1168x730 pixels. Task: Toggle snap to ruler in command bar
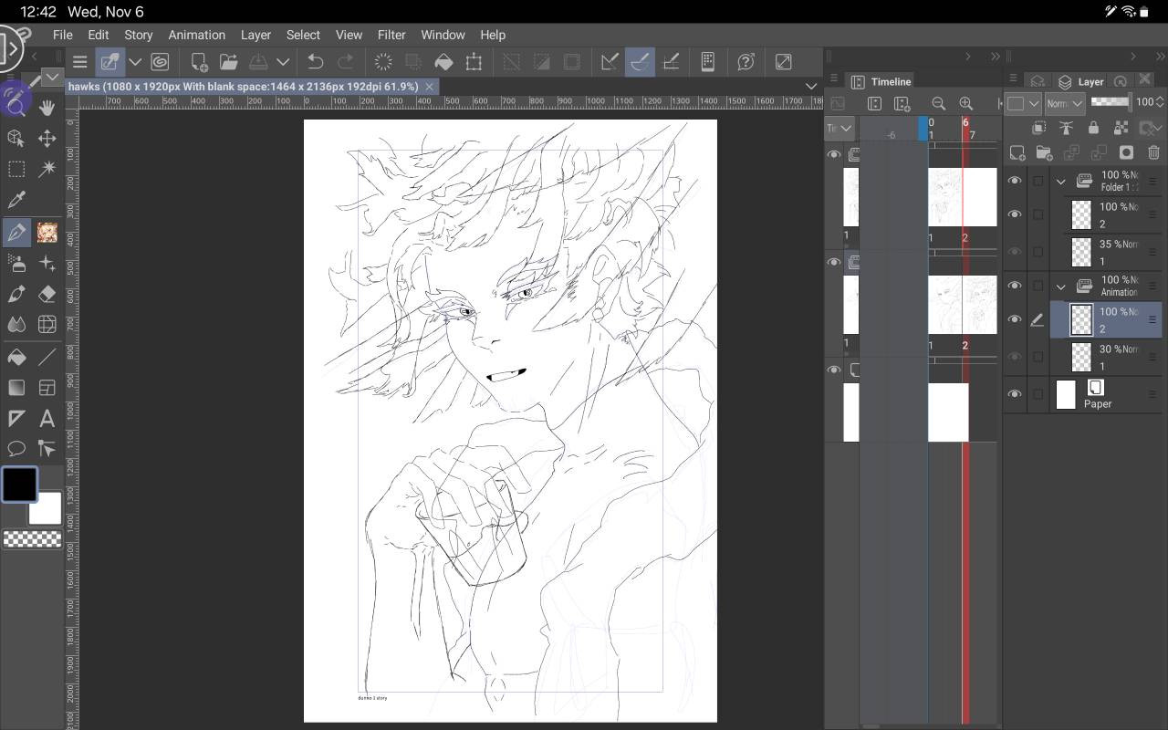tap(610, 62)
